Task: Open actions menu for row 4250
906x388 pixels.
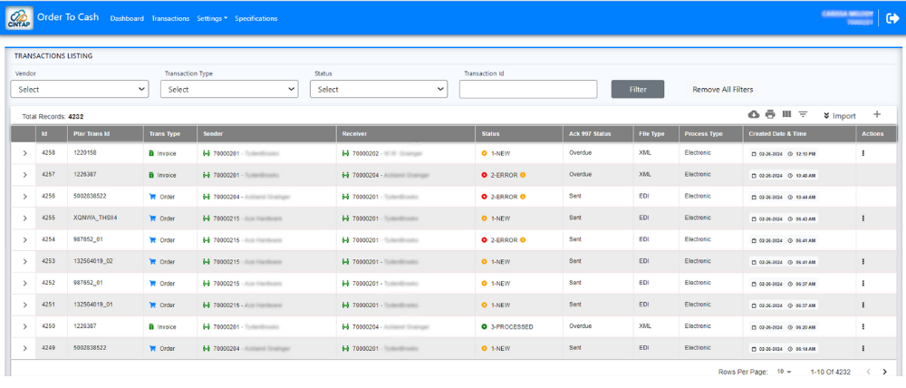Action: click(863, 326)
